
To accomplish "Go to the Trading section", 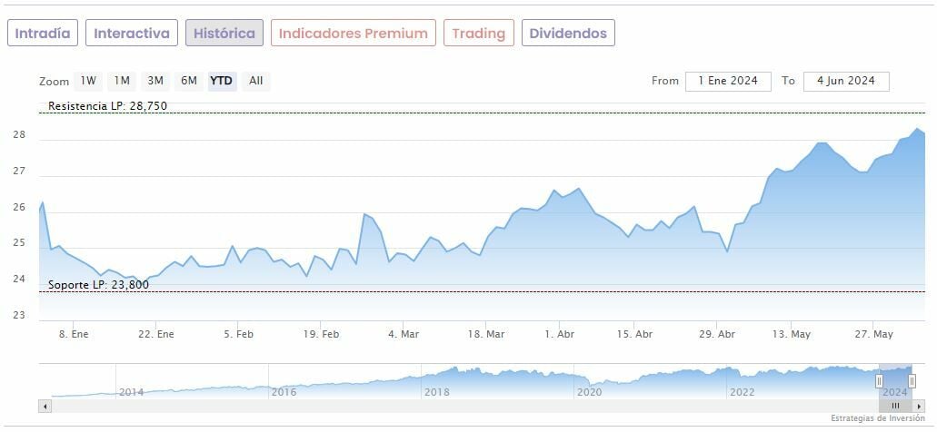I will (x=478, y=34).
